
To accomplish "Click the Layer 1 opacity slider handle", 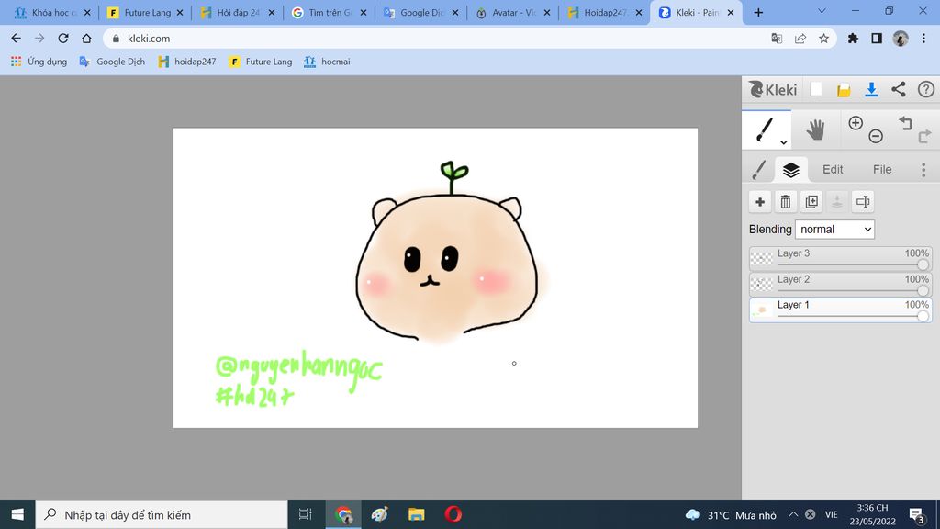I will [923, 316].
